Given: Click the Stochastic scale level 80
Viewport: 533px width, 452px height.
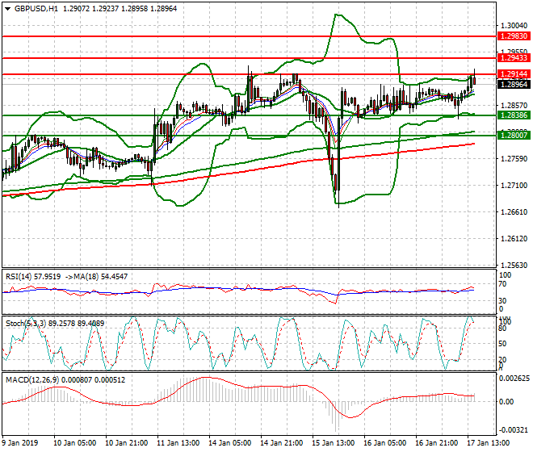Looking at the screenshot, I should tap(502, 329).
